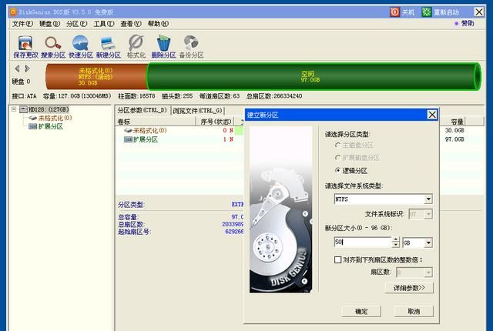Select the green 空闲 97.0GB partition bar
The image size is (493, 331).
pyautogui.click(x=314, y=77)
